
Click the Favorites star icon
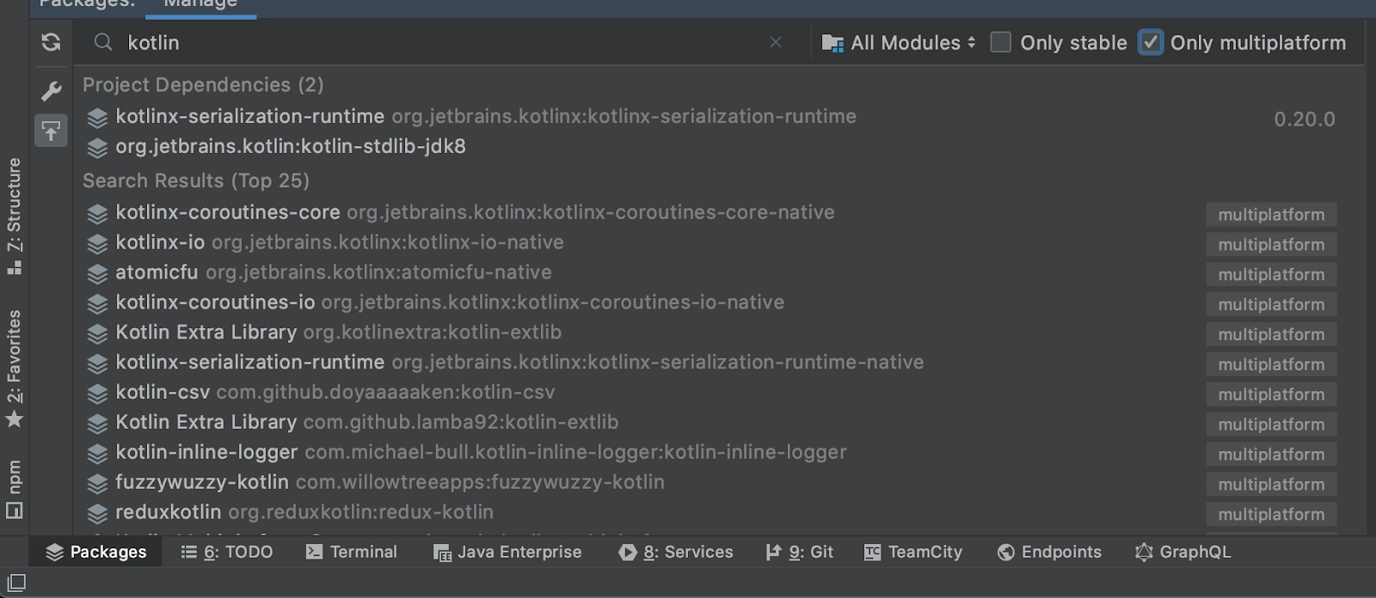pos(15,419)
